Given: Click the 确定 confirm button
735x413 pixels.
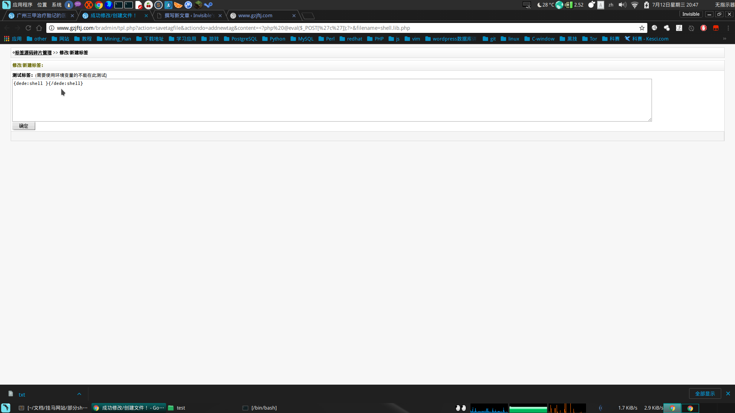Looking at the screenshot, I should pyautogui.click(x=23, y=125).
